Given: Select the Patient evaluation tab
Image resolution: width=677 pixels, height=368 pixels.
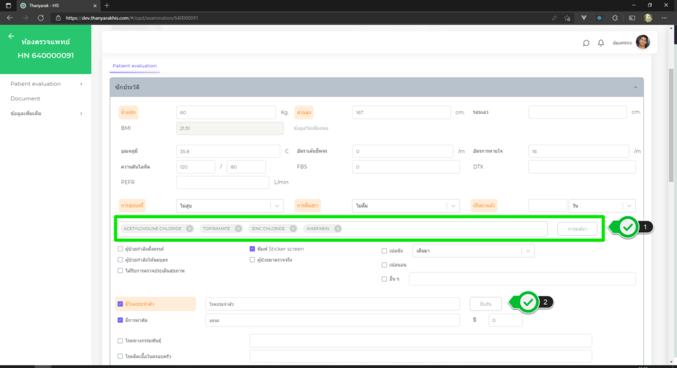Looking at the screenshot, I should (x=134, y=66).
